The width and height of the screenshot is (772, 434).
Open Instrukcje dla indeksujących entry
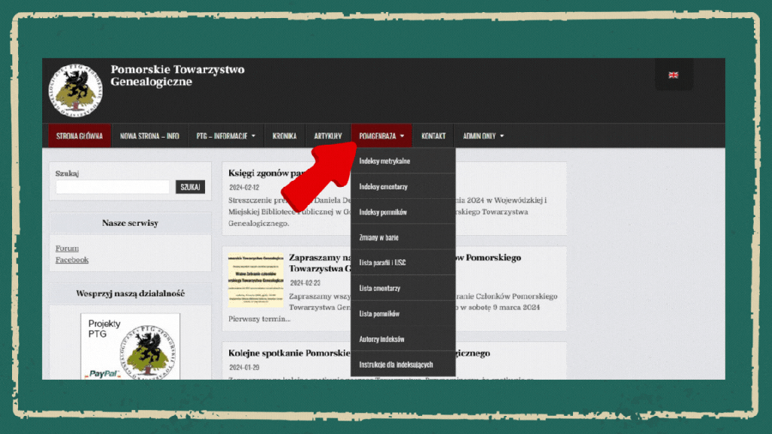[x=396, y=365]
